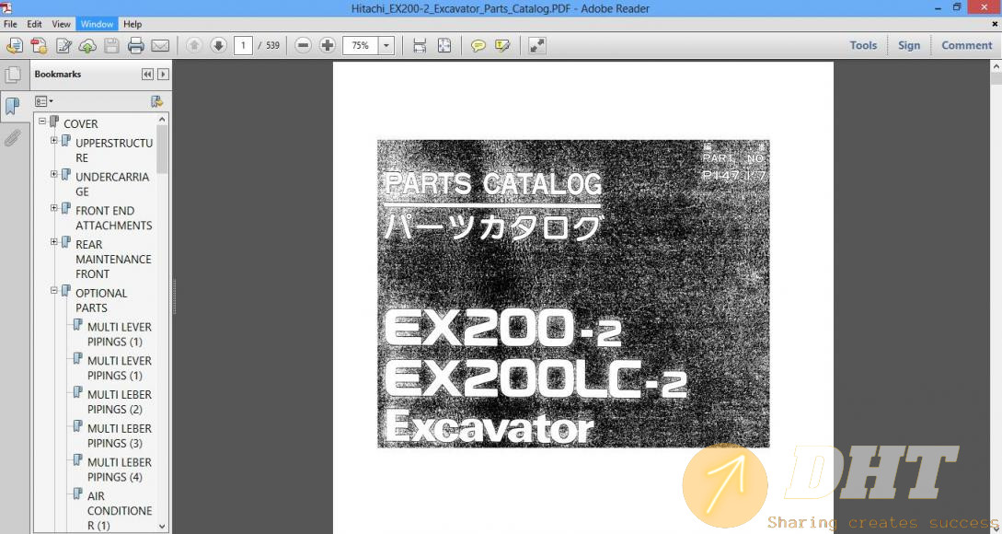This screenshot has height=534, width=1002.
Task: Collapse the Bookmarks panel with double-arrow button
Action: pos(147,75)
